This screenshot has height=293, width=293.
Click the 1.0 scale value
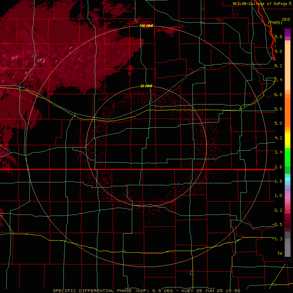[x=278, y=196]
